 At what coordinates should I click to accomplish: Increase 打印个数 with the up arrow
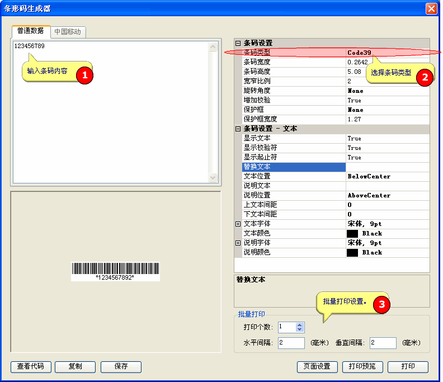(x=300, y=325)
